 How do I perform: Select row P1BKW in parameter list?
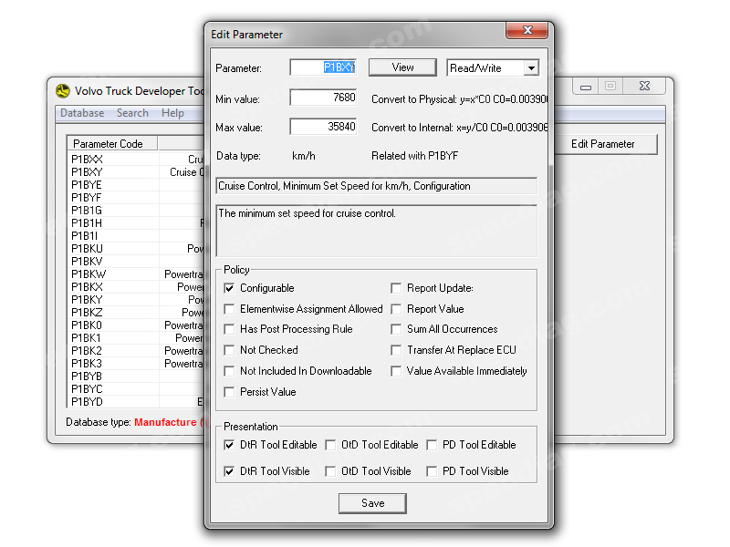pos(136,274)
